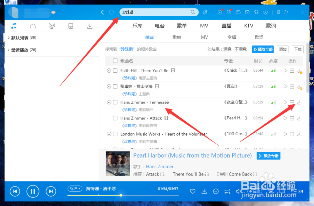Expand 默认列表 playlist
This screenshot has width=314, height=206.
(8, 37)
